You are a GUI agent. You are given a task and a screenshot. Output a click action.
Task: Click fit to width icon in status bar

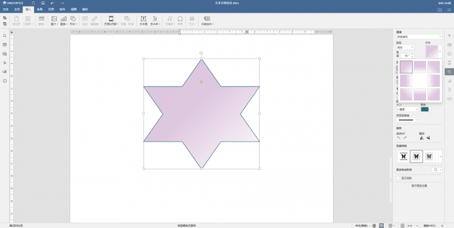point(410,226)
